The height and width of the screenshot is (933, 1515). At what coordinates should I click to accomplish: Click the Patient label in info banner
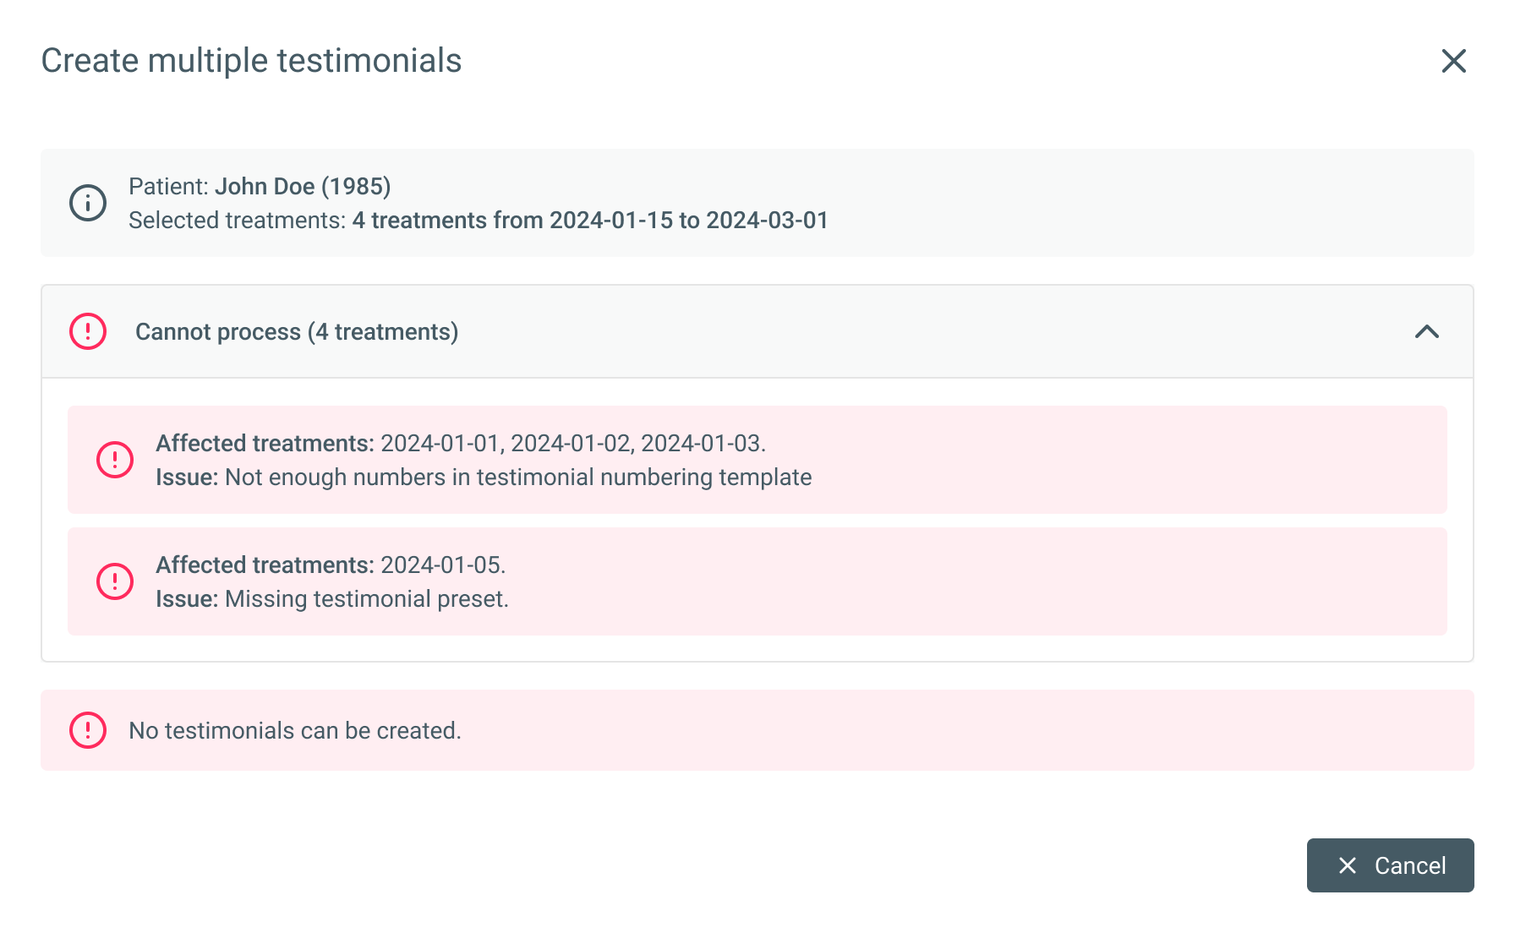pyautogui.click(x=167, y=186)
